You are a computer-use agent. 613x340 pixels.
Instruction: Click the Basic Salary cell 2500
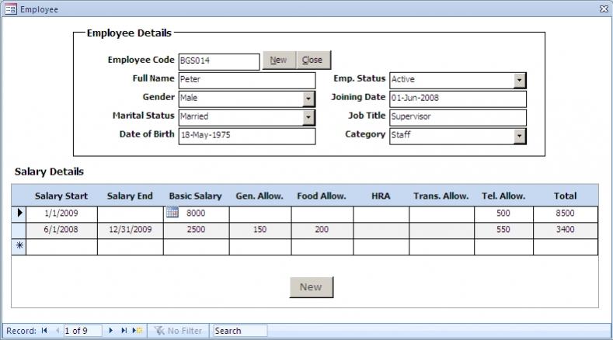point(196,230)
